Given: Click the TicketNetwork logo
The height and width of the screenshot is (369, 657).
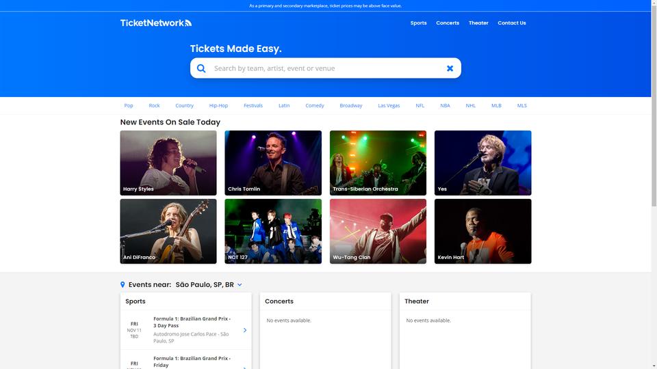Looking at the screenshot, I should coord(156,23).
